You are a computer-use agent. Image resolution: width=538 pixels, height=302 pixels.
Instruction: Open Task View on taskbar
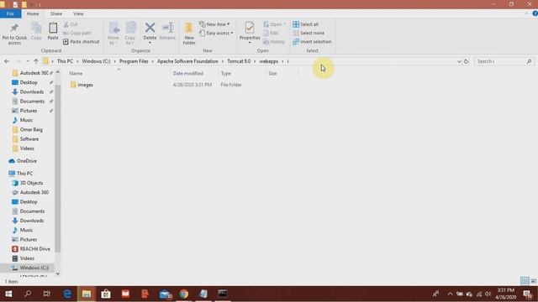[x=47, y=294]
